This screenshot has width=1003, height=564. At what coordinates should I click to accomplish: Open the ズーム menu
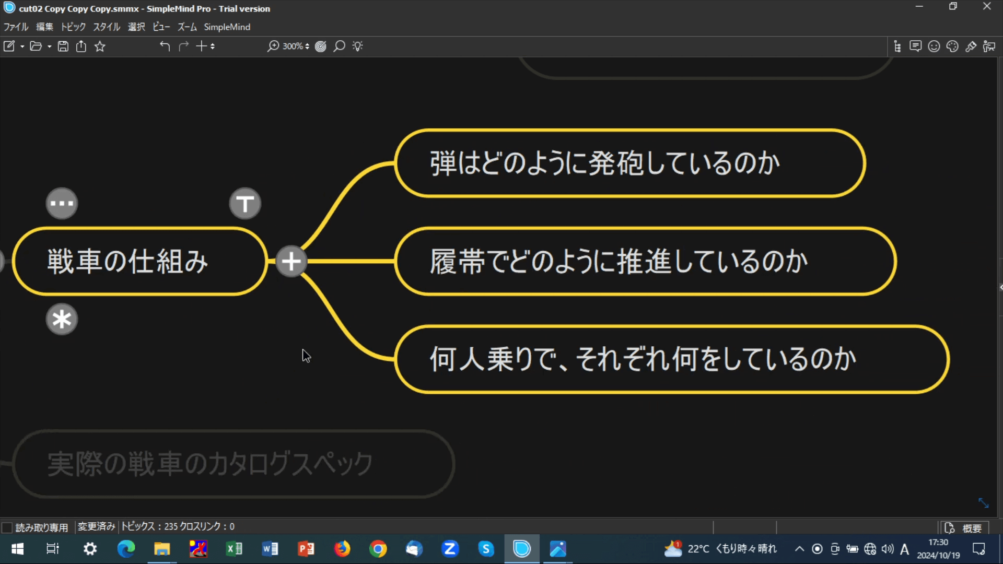point(187,27)
